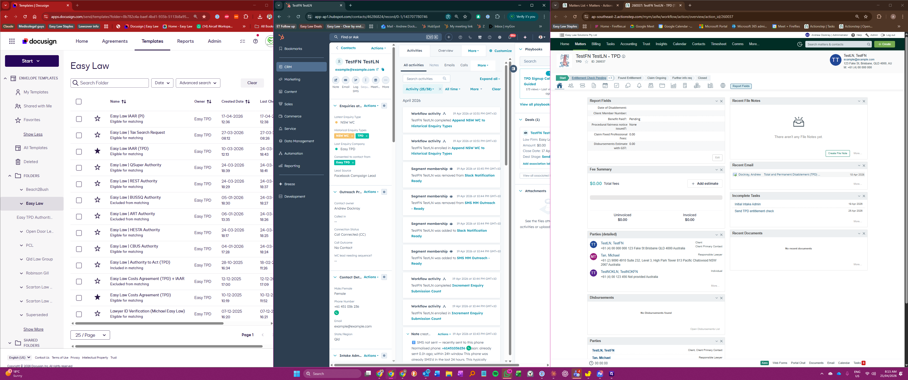The height and width of the screenshot is (380, 908).
Task: Select the Easy Law | HESTA Authority checkbox
Action: click(x=79, y=233)
